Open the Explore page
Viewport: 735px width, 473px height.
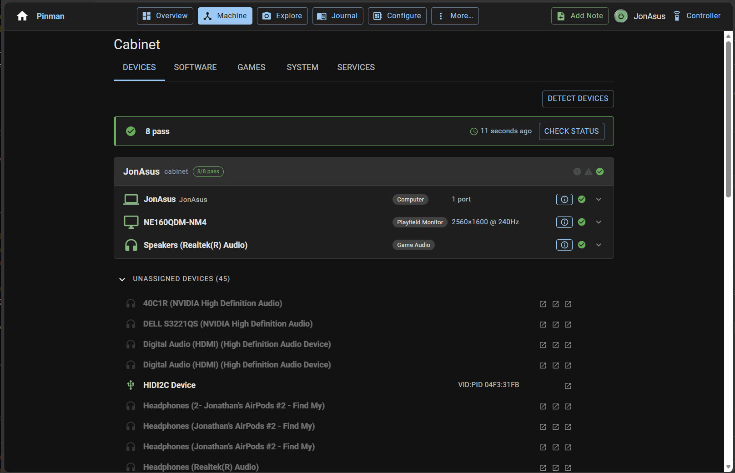pyautogui.click(x=282, y=16)
